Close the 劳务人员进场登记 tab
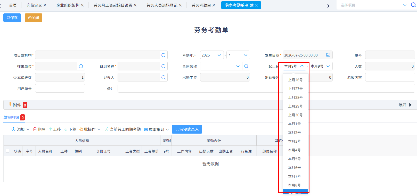Screen dimensions: 417x196 point(180,5)
